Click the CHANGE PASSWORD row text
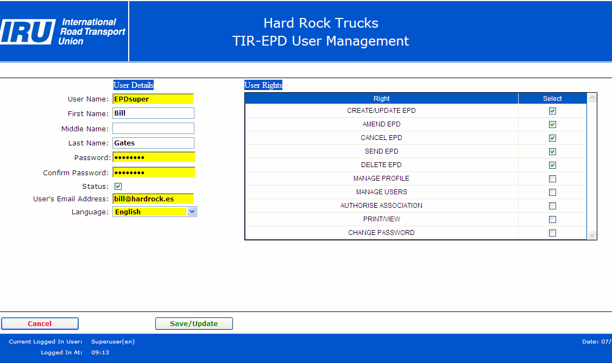The height and width of the screenshot is (363, 612). click(x=381, y=233)
